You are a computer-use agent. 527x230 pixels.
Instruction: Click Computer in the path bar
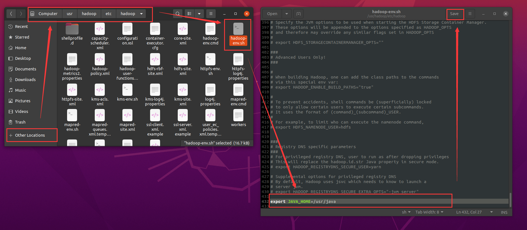pos(45,14)
